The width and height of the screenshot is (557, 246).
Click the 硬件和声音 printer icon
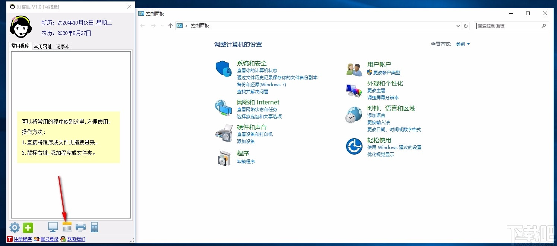(x=224, y=133)
